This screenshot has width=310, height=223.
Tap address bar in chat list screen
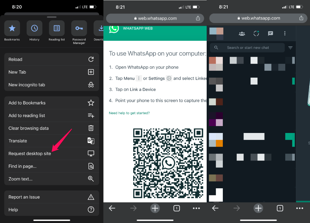click(258, 18)
